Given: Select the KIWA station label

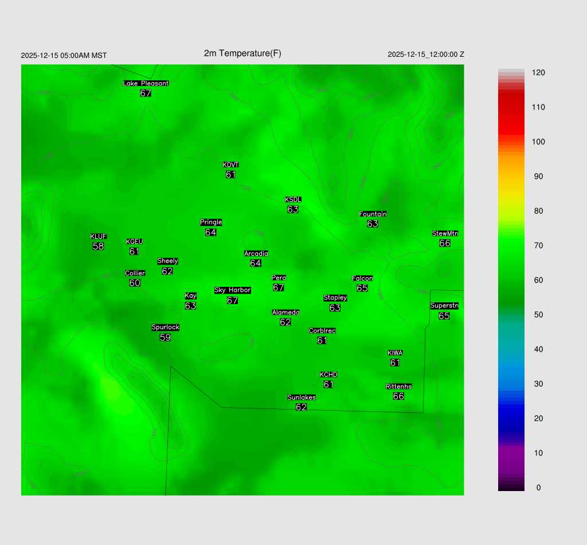Looking at the screenshot, I should point(395,353).
